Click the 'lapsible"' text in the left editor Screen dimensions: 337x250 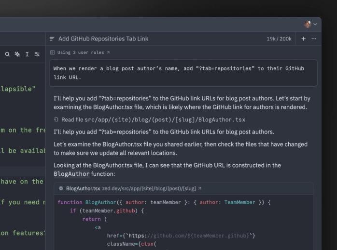[18, 89]
